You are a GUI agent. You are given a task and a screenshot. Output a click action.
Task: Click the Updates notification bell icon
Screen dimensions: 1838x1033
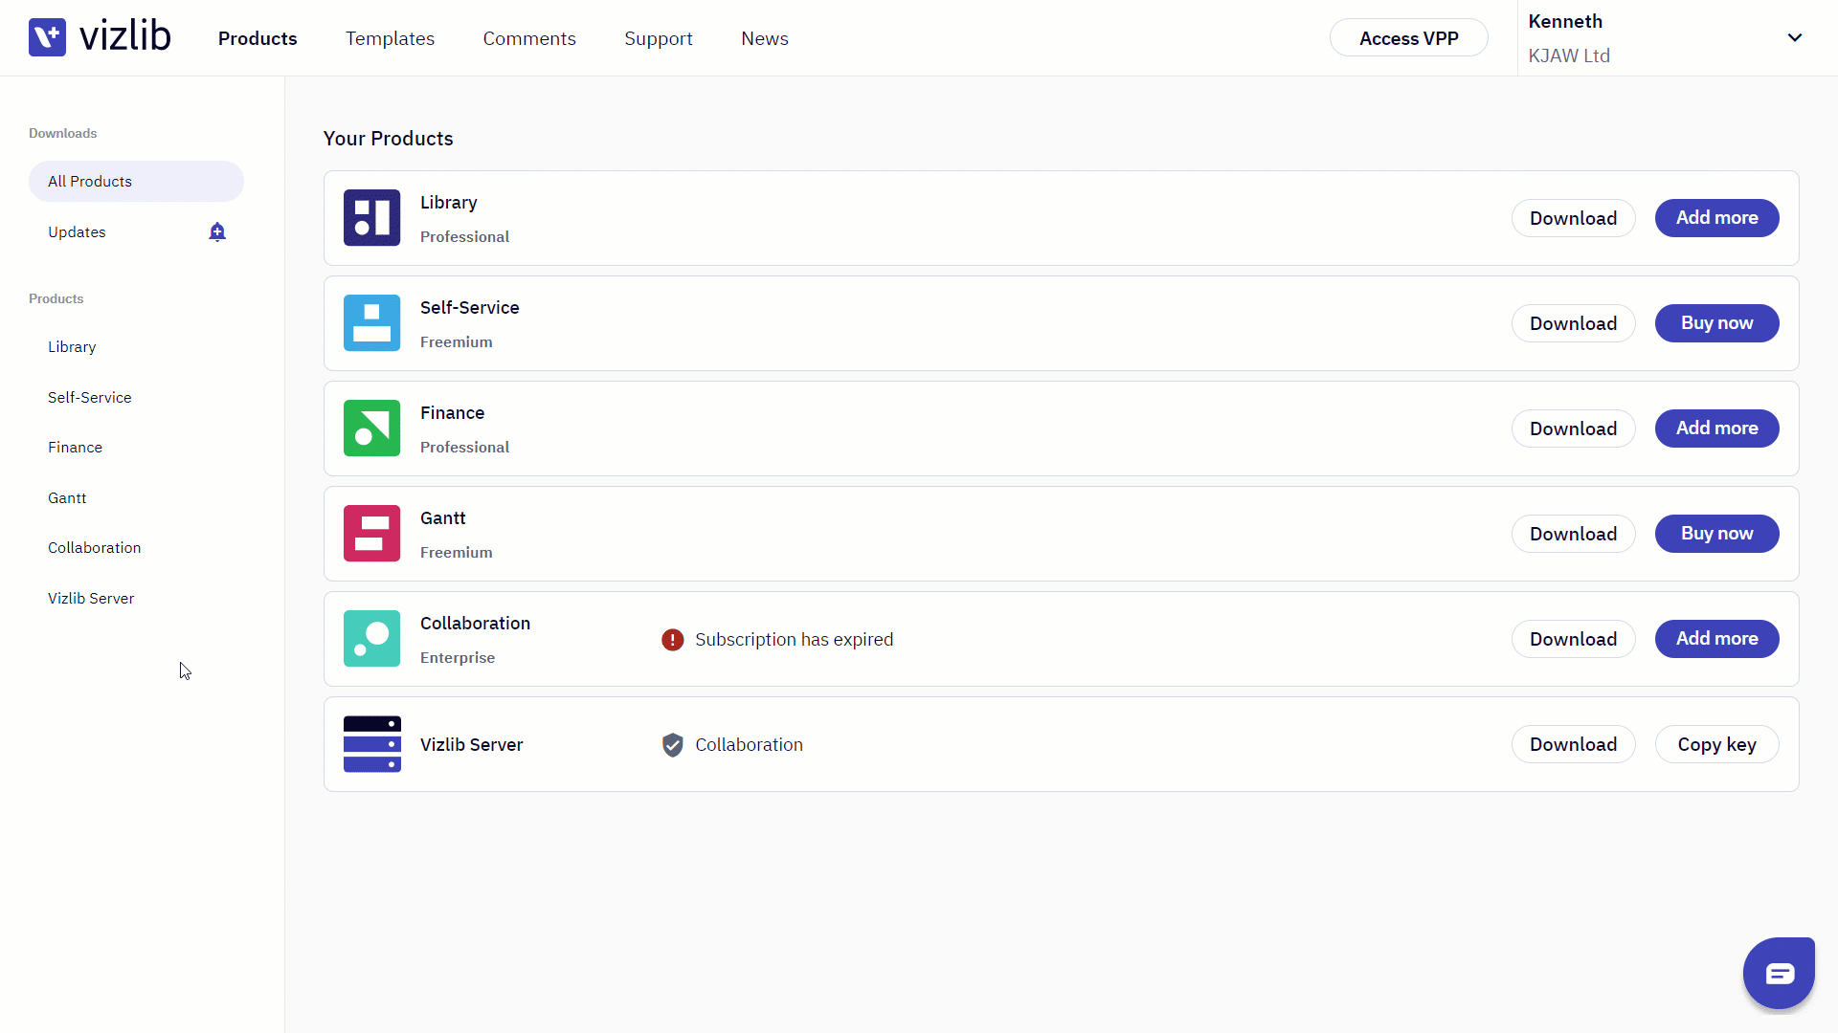click(217, 232)
